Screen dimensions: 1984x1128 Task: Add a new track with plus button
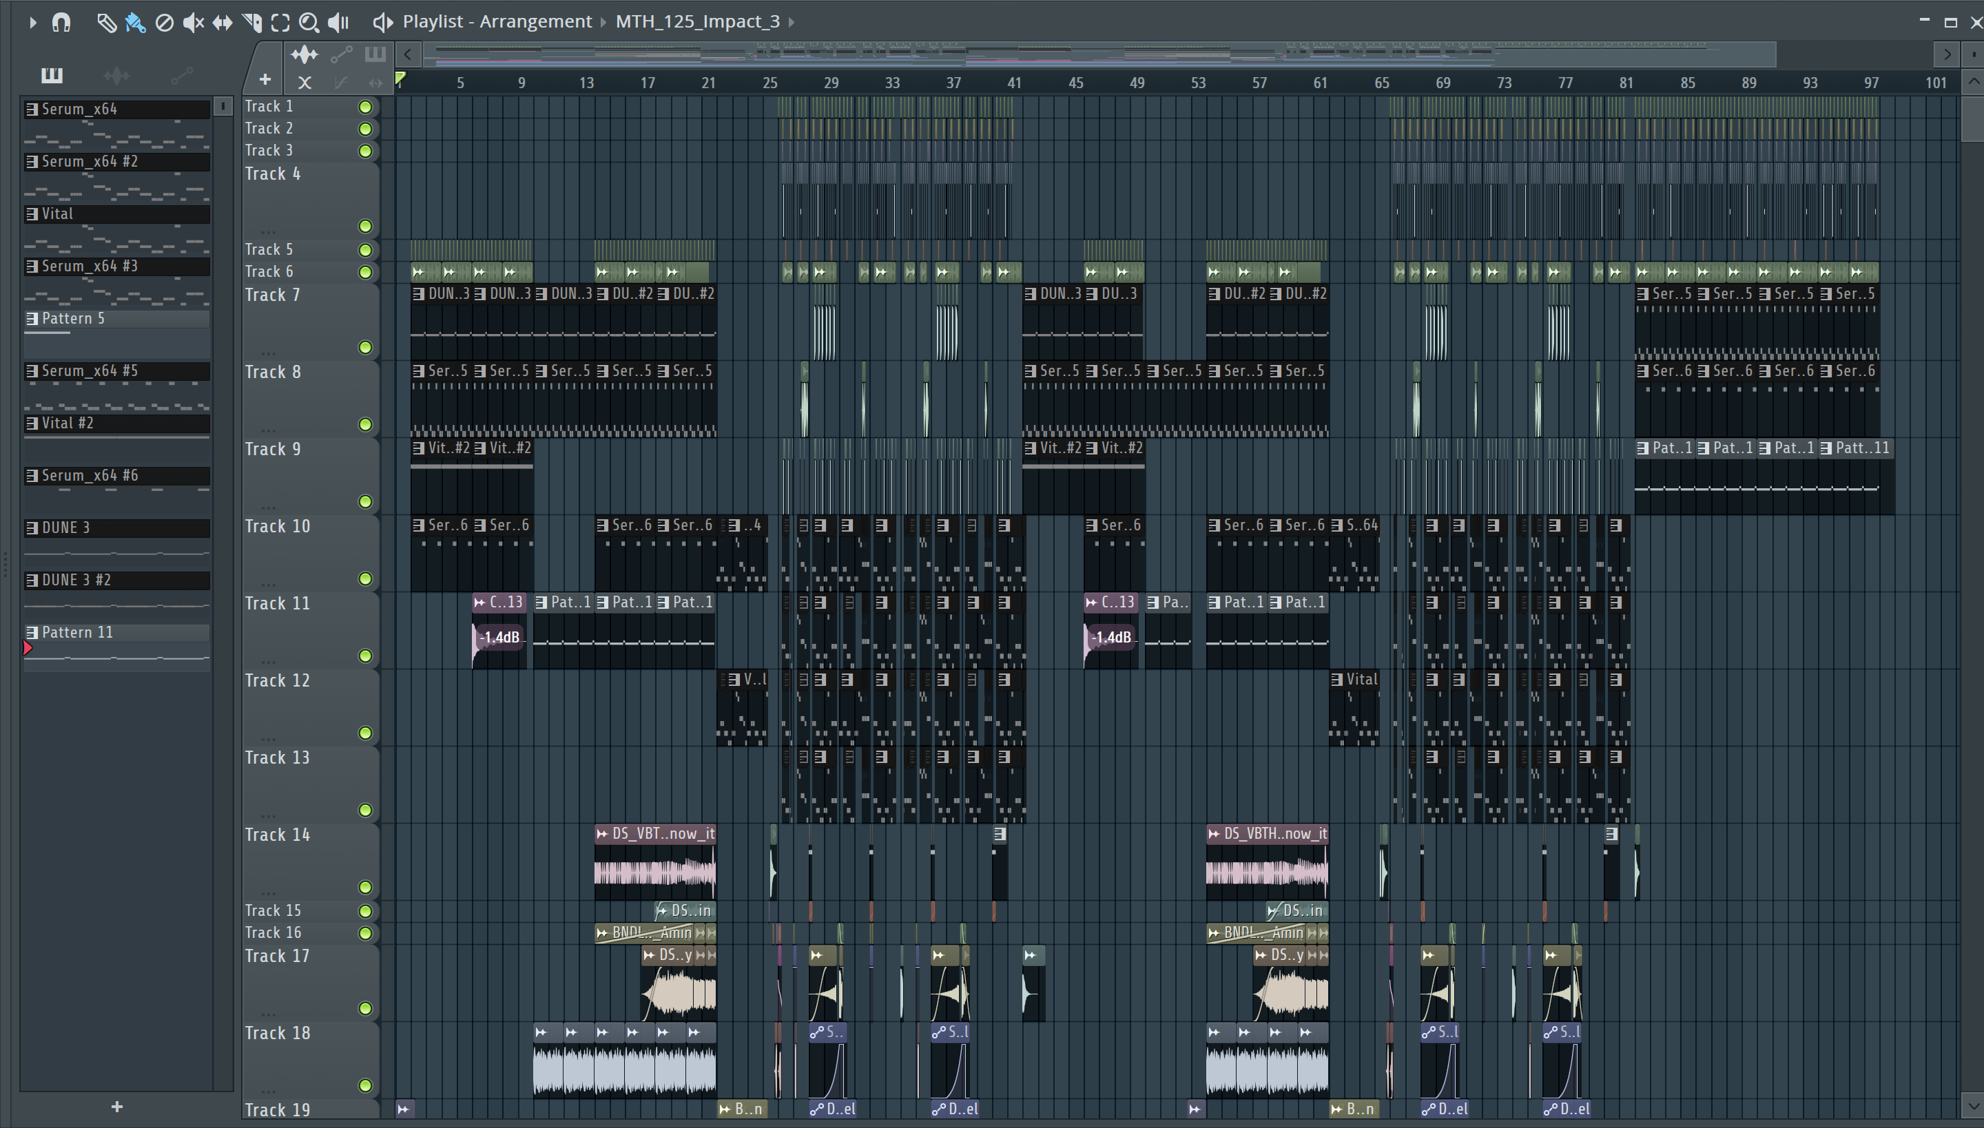click(x=265, y=79)
